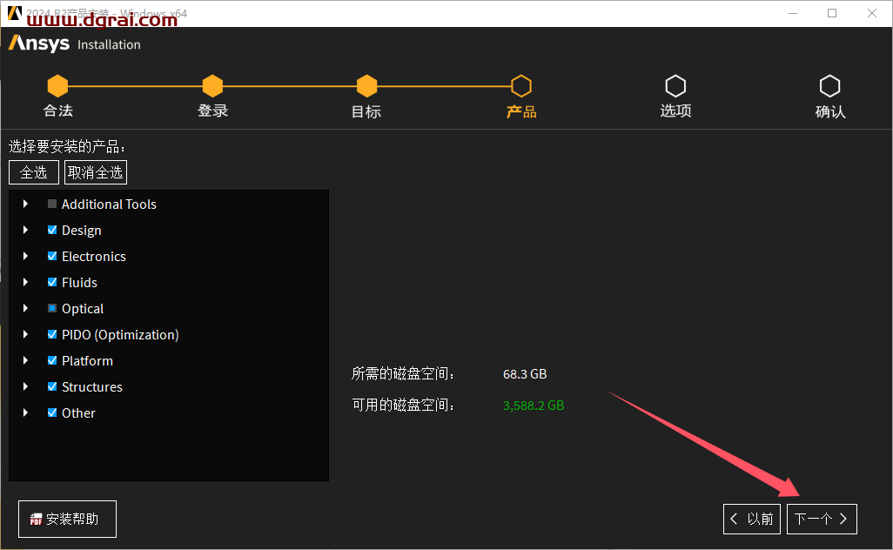The width and height of the screenshot is (893, 550).
Task: Select the Platform product label
Action: (87, 361)
